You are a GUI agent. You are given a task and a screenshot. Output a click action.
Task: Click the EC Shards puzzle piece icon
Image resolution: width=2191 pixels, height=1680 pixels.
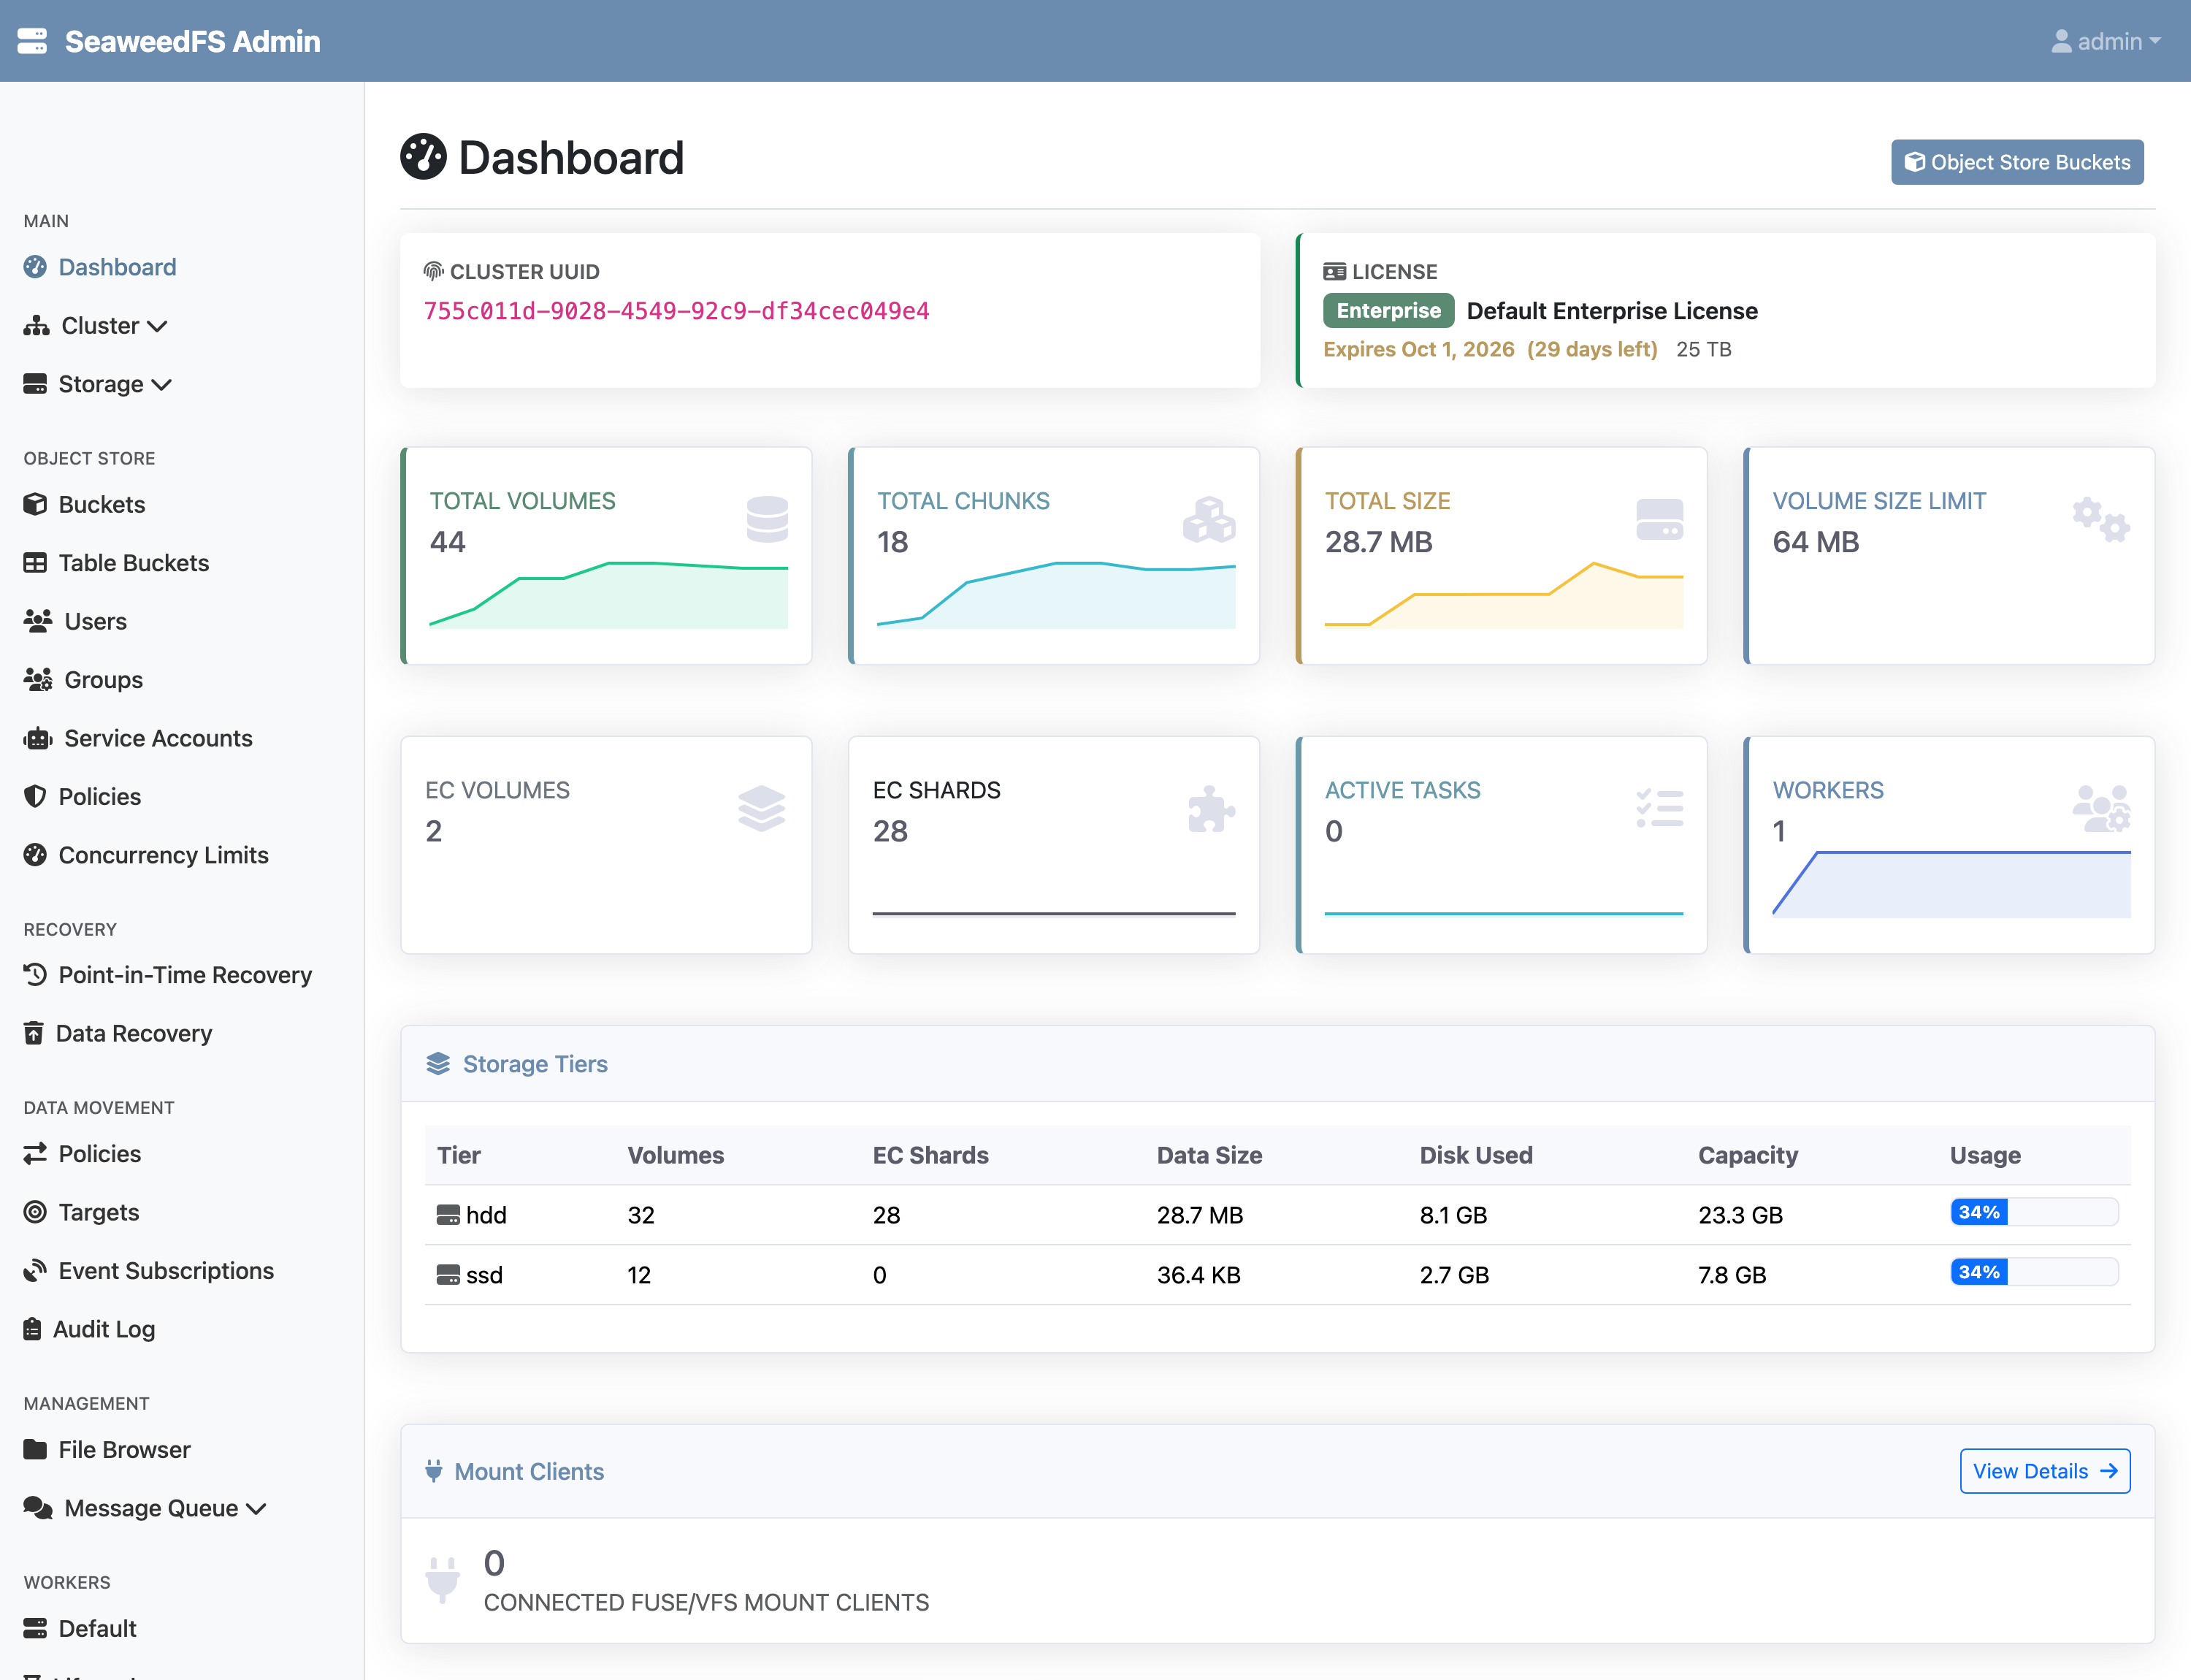[1211, 808]
